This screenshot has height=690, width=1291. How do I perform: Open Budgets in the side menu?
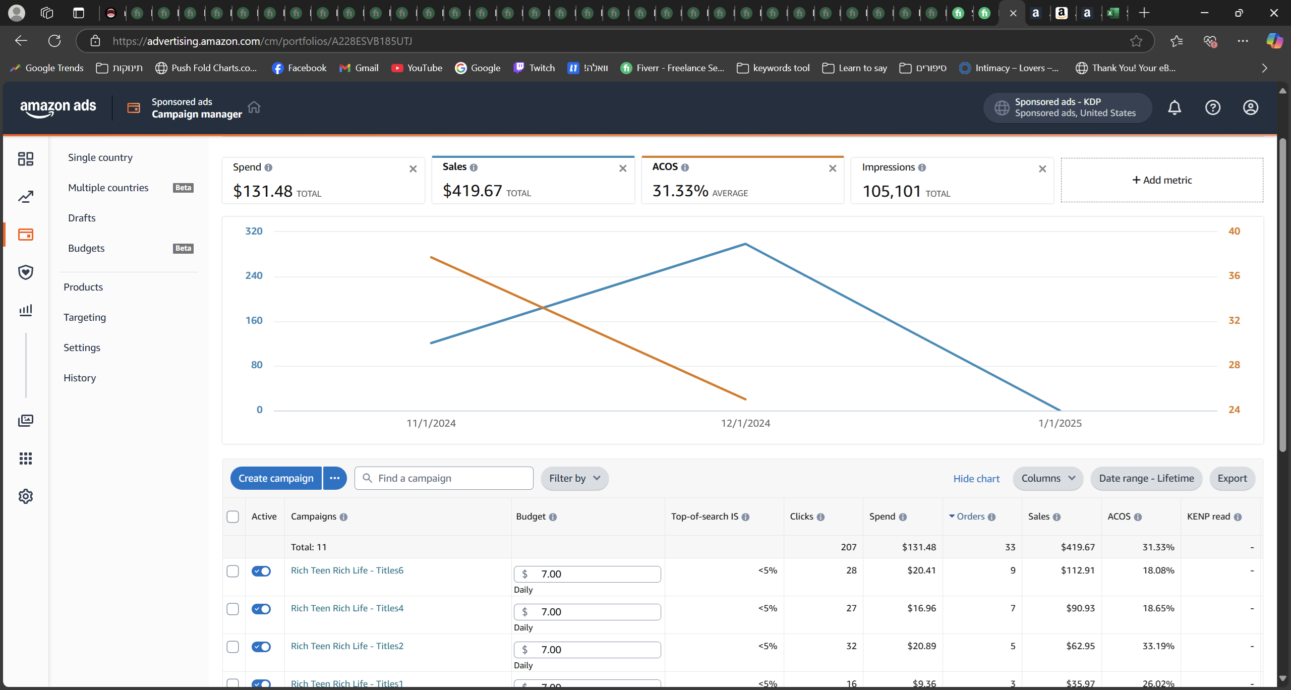pyautogui.click(x=86, y=248)
